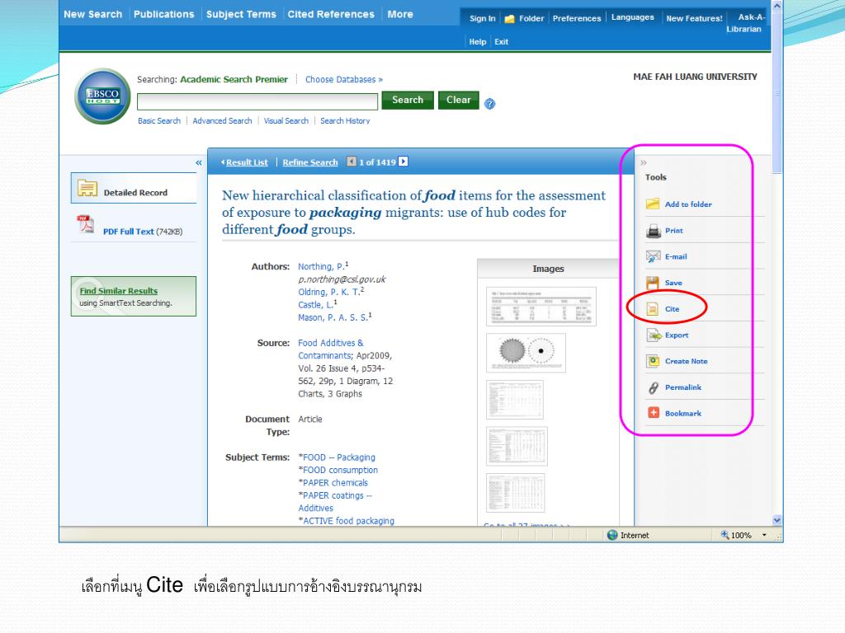The width and height of the screenshot is (845, 633).
Task: Select the Cite tool icon
Action: 653,309
